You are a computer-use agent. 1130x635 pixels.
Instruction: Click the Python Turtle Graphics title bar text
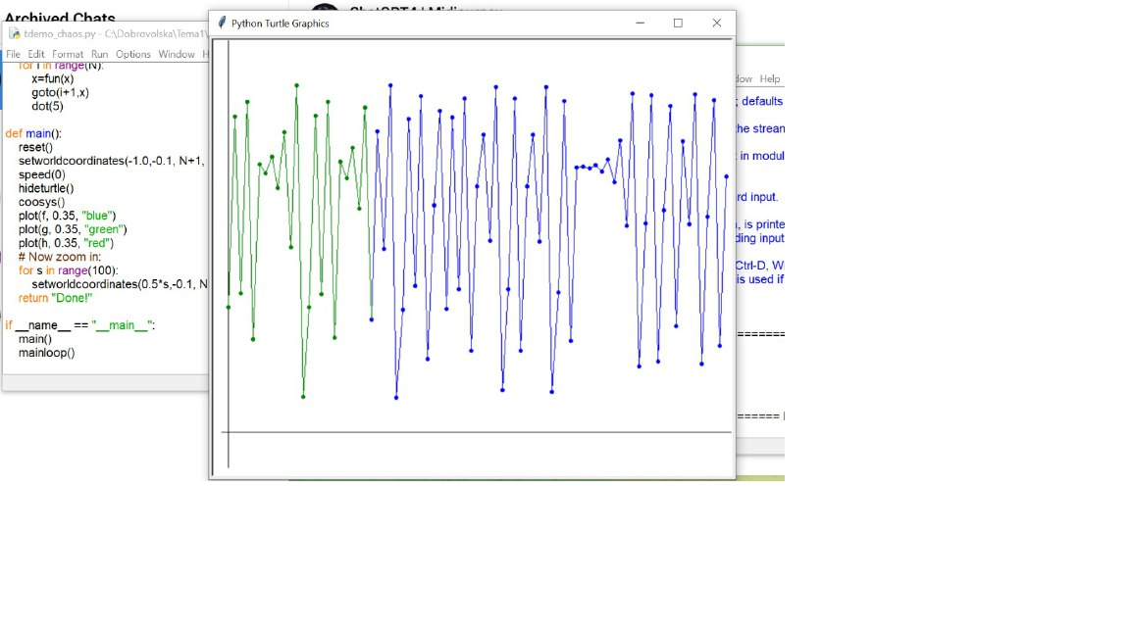click(280, 23)
